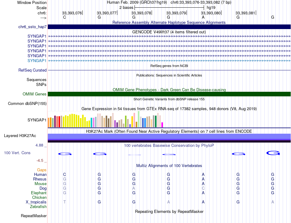Click the dark green OMIM Genes bar
Viewport: 291px width, 223px height.
[169, 94]
